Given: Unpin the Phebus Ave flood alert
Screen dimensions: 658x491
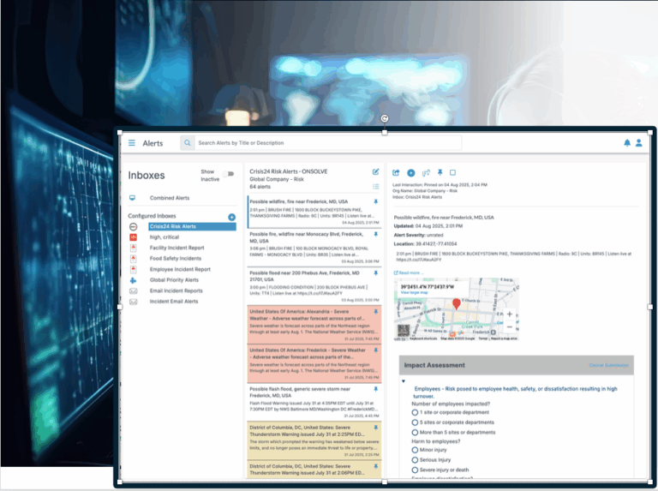Looking at the screenshot, I should point(375,272).
